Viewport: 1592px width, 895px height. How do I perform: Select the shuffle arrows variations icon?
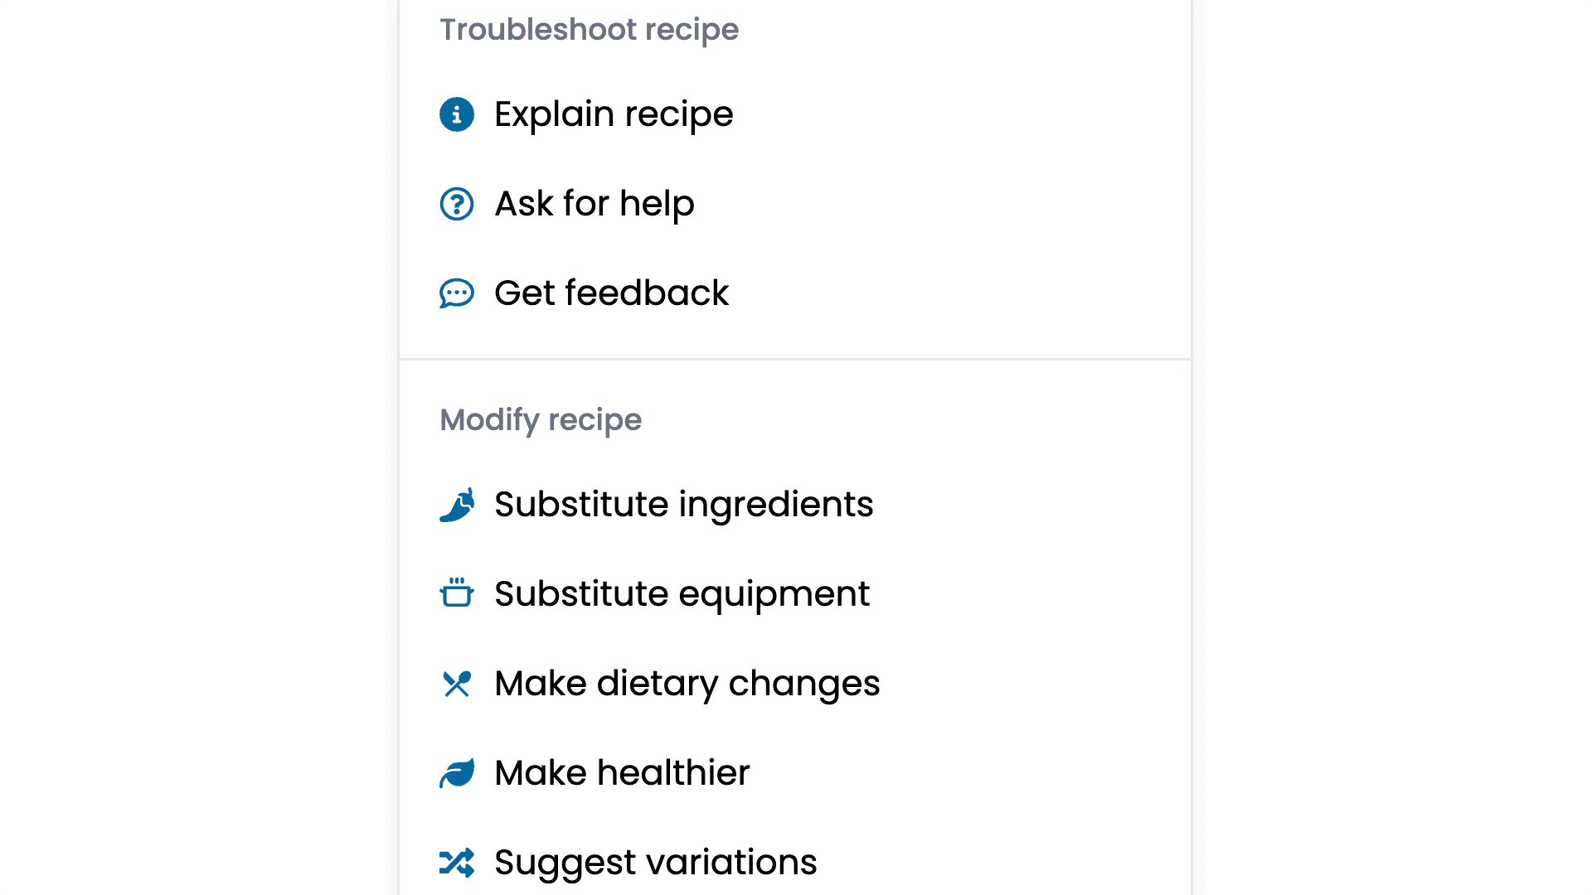coord(457,862)
